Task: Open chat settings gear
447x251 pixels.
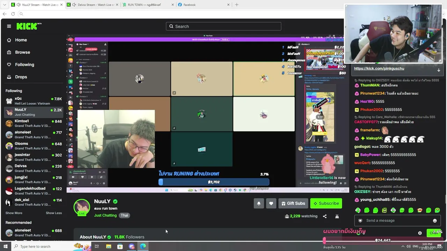Action: (420, 233)
